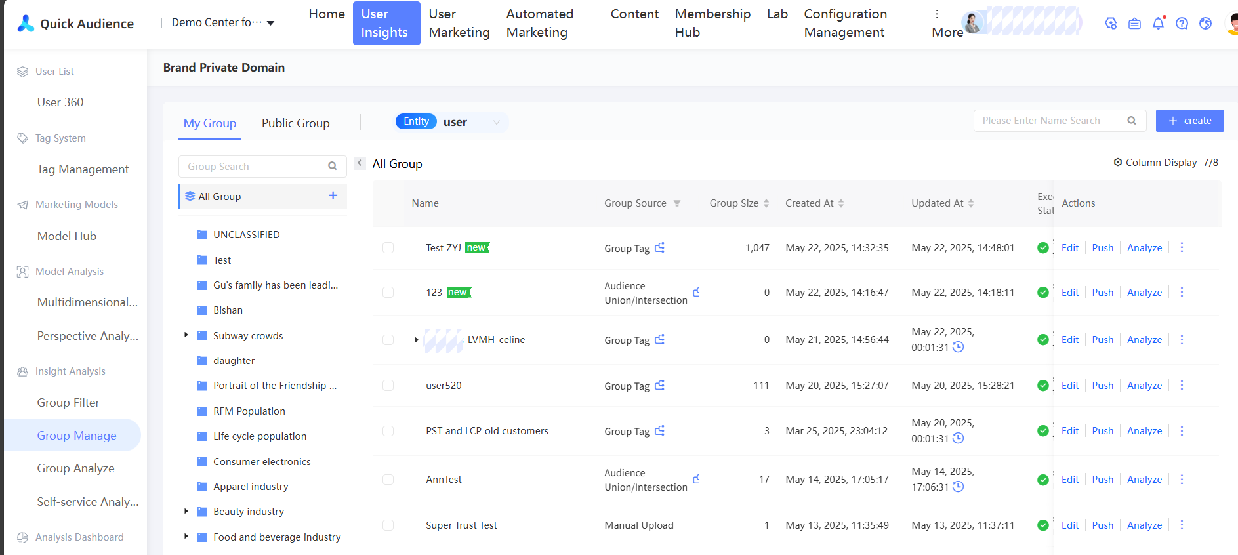This screenshot has width=1238, height=555.
Task: Expand the LVMH-celine group row
Action: [416, 340]
